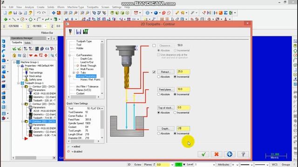The width and height of the screenshot is (298, 167).
Task: Click the Analyze question-mark icon
Action: [x=204, y=13]
